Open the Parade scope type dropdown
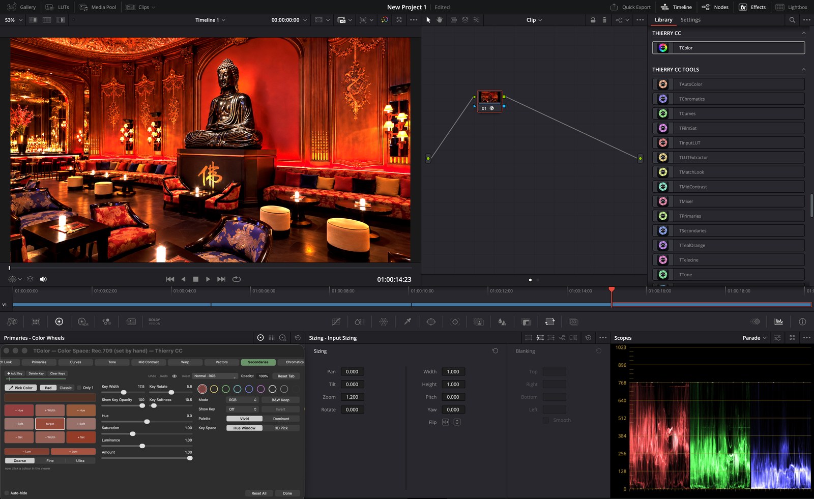Image resolution: width=814 pixels, height=499 pixels. (754, 338)
